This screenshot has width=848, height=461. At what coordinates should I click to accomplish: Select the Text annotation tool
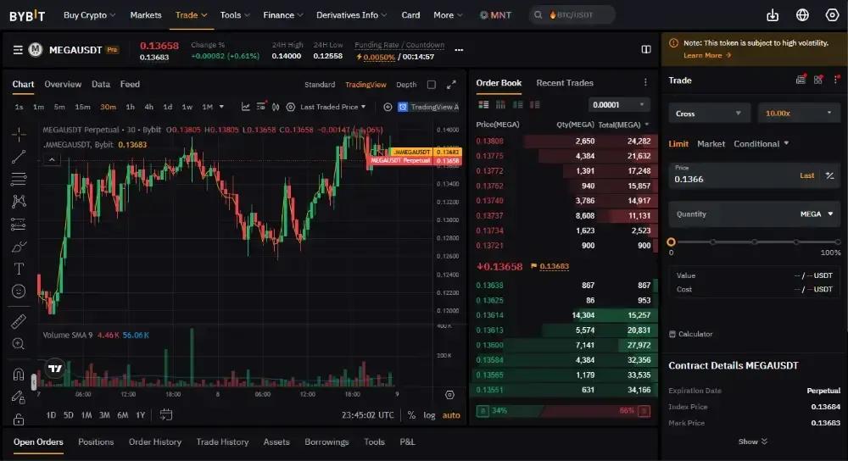19,269
